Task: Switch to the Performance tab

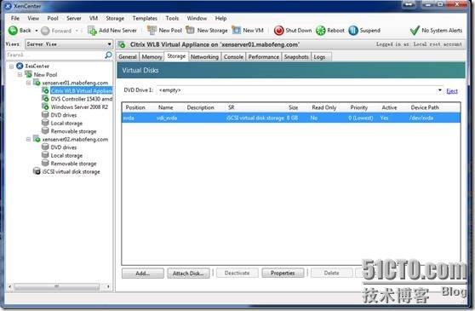Action: tap(264, 57)
